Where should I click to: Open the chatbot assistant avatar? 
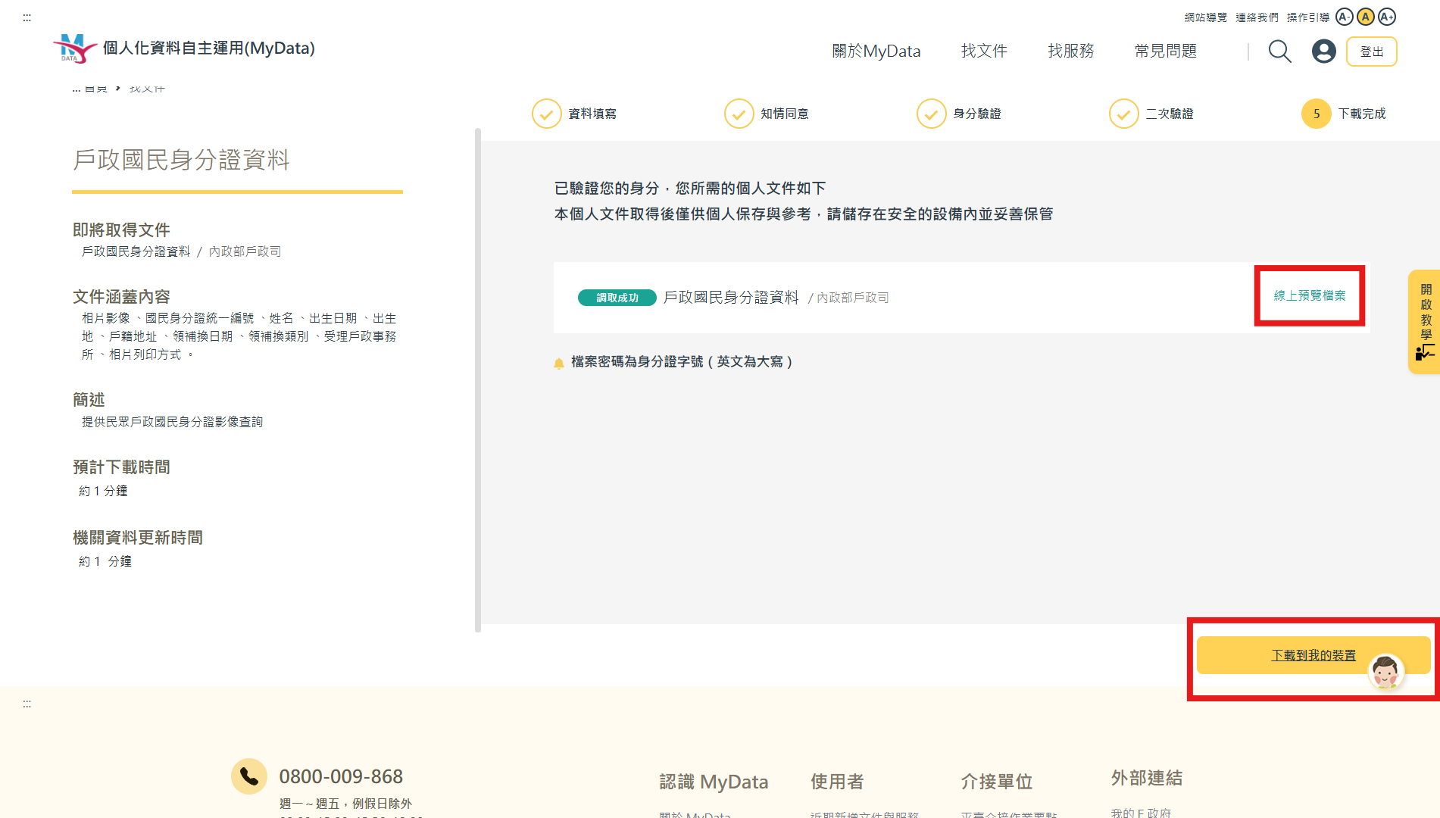click(1385, 671)
